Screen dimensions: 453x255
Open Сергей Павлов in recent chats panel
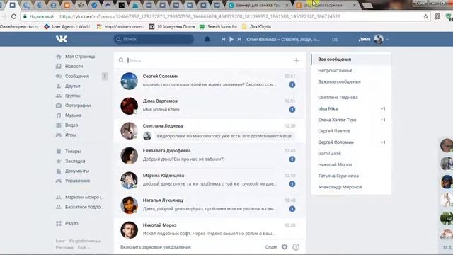(351, 131)
